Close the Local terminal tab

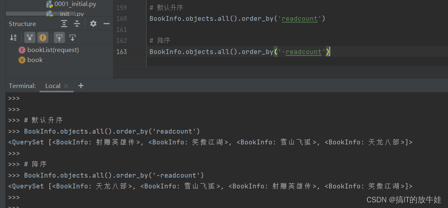[66, 86]
